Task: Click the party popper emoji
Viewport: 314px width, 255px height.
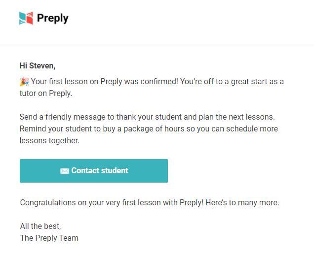Action: pyautogui.click(x=24, y=82)
